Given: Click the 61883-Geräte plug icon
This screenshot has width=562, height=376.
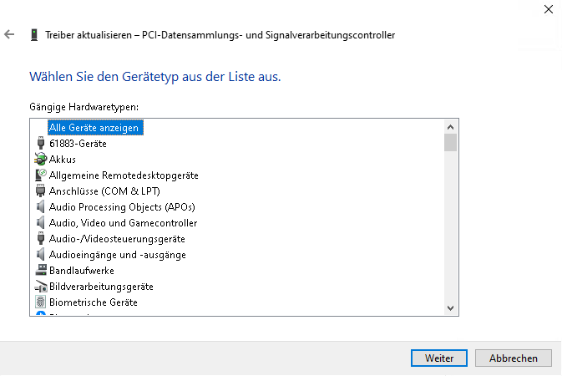Looking at the screenshot, I should pos(41,143).
